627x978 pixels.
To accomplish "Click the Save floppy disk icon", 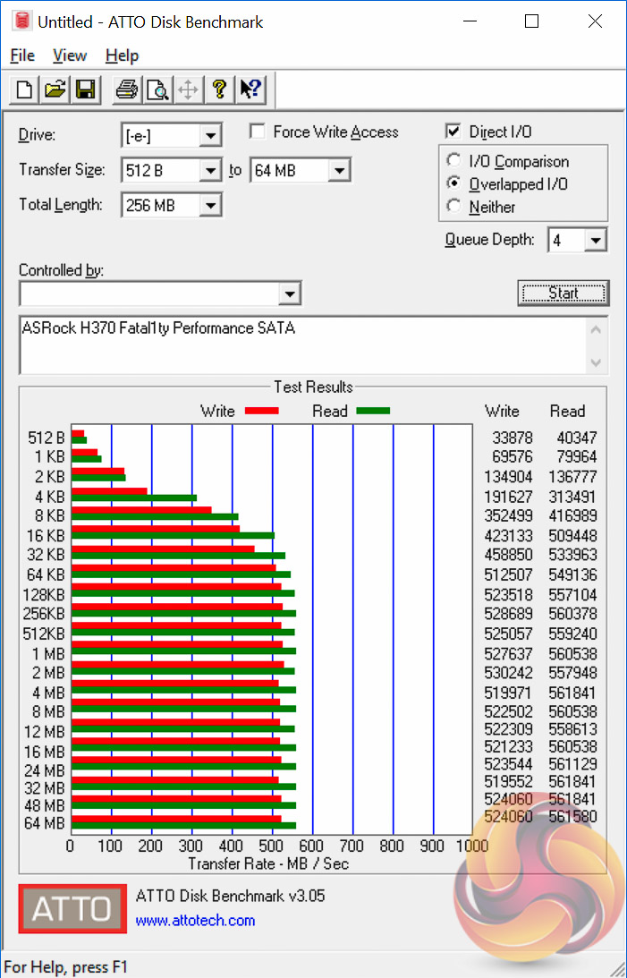I will [x=85, y=89].
